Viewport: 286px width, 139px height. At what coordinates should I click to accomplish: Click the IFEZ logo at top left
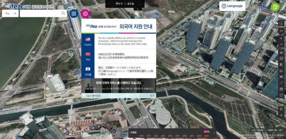coord(11,6)
